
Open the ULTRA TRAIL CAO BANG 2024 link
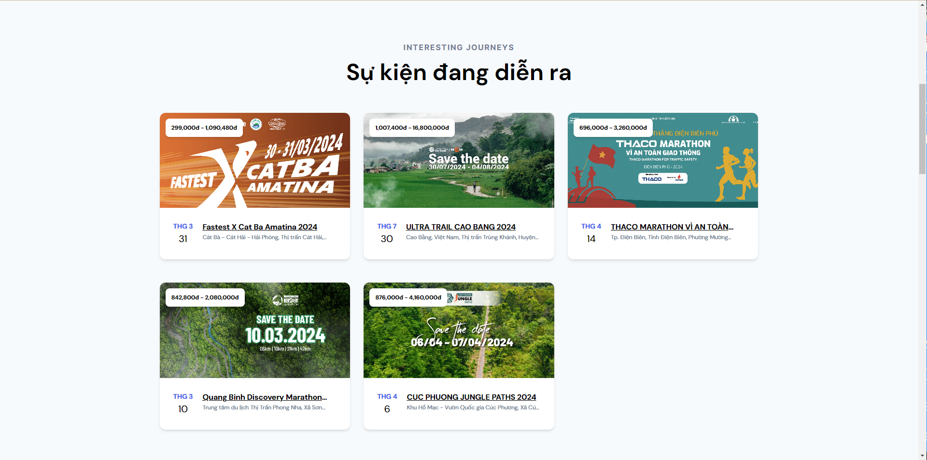(x=461, y=227)
